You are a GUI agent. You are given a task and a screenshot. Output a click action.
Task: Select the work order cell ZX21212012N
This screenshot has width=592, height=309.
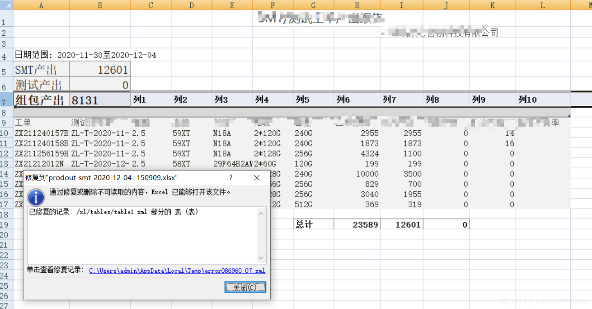click(41, 164)
